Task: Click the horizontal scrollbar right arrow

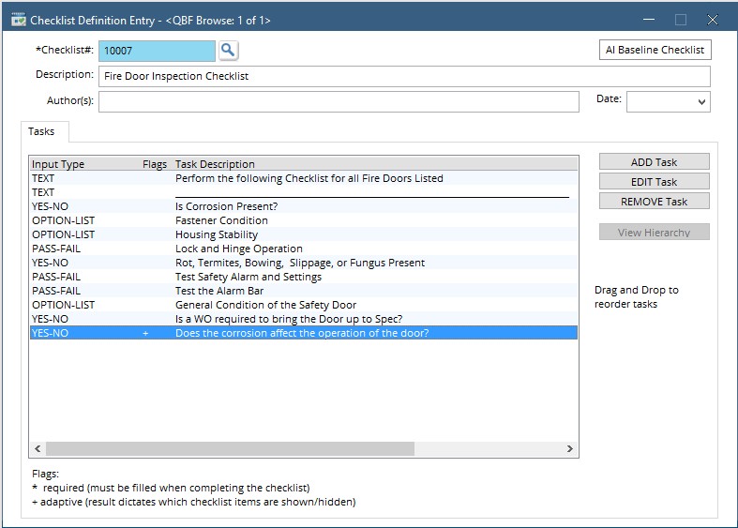Action: [x=569, y=449]
